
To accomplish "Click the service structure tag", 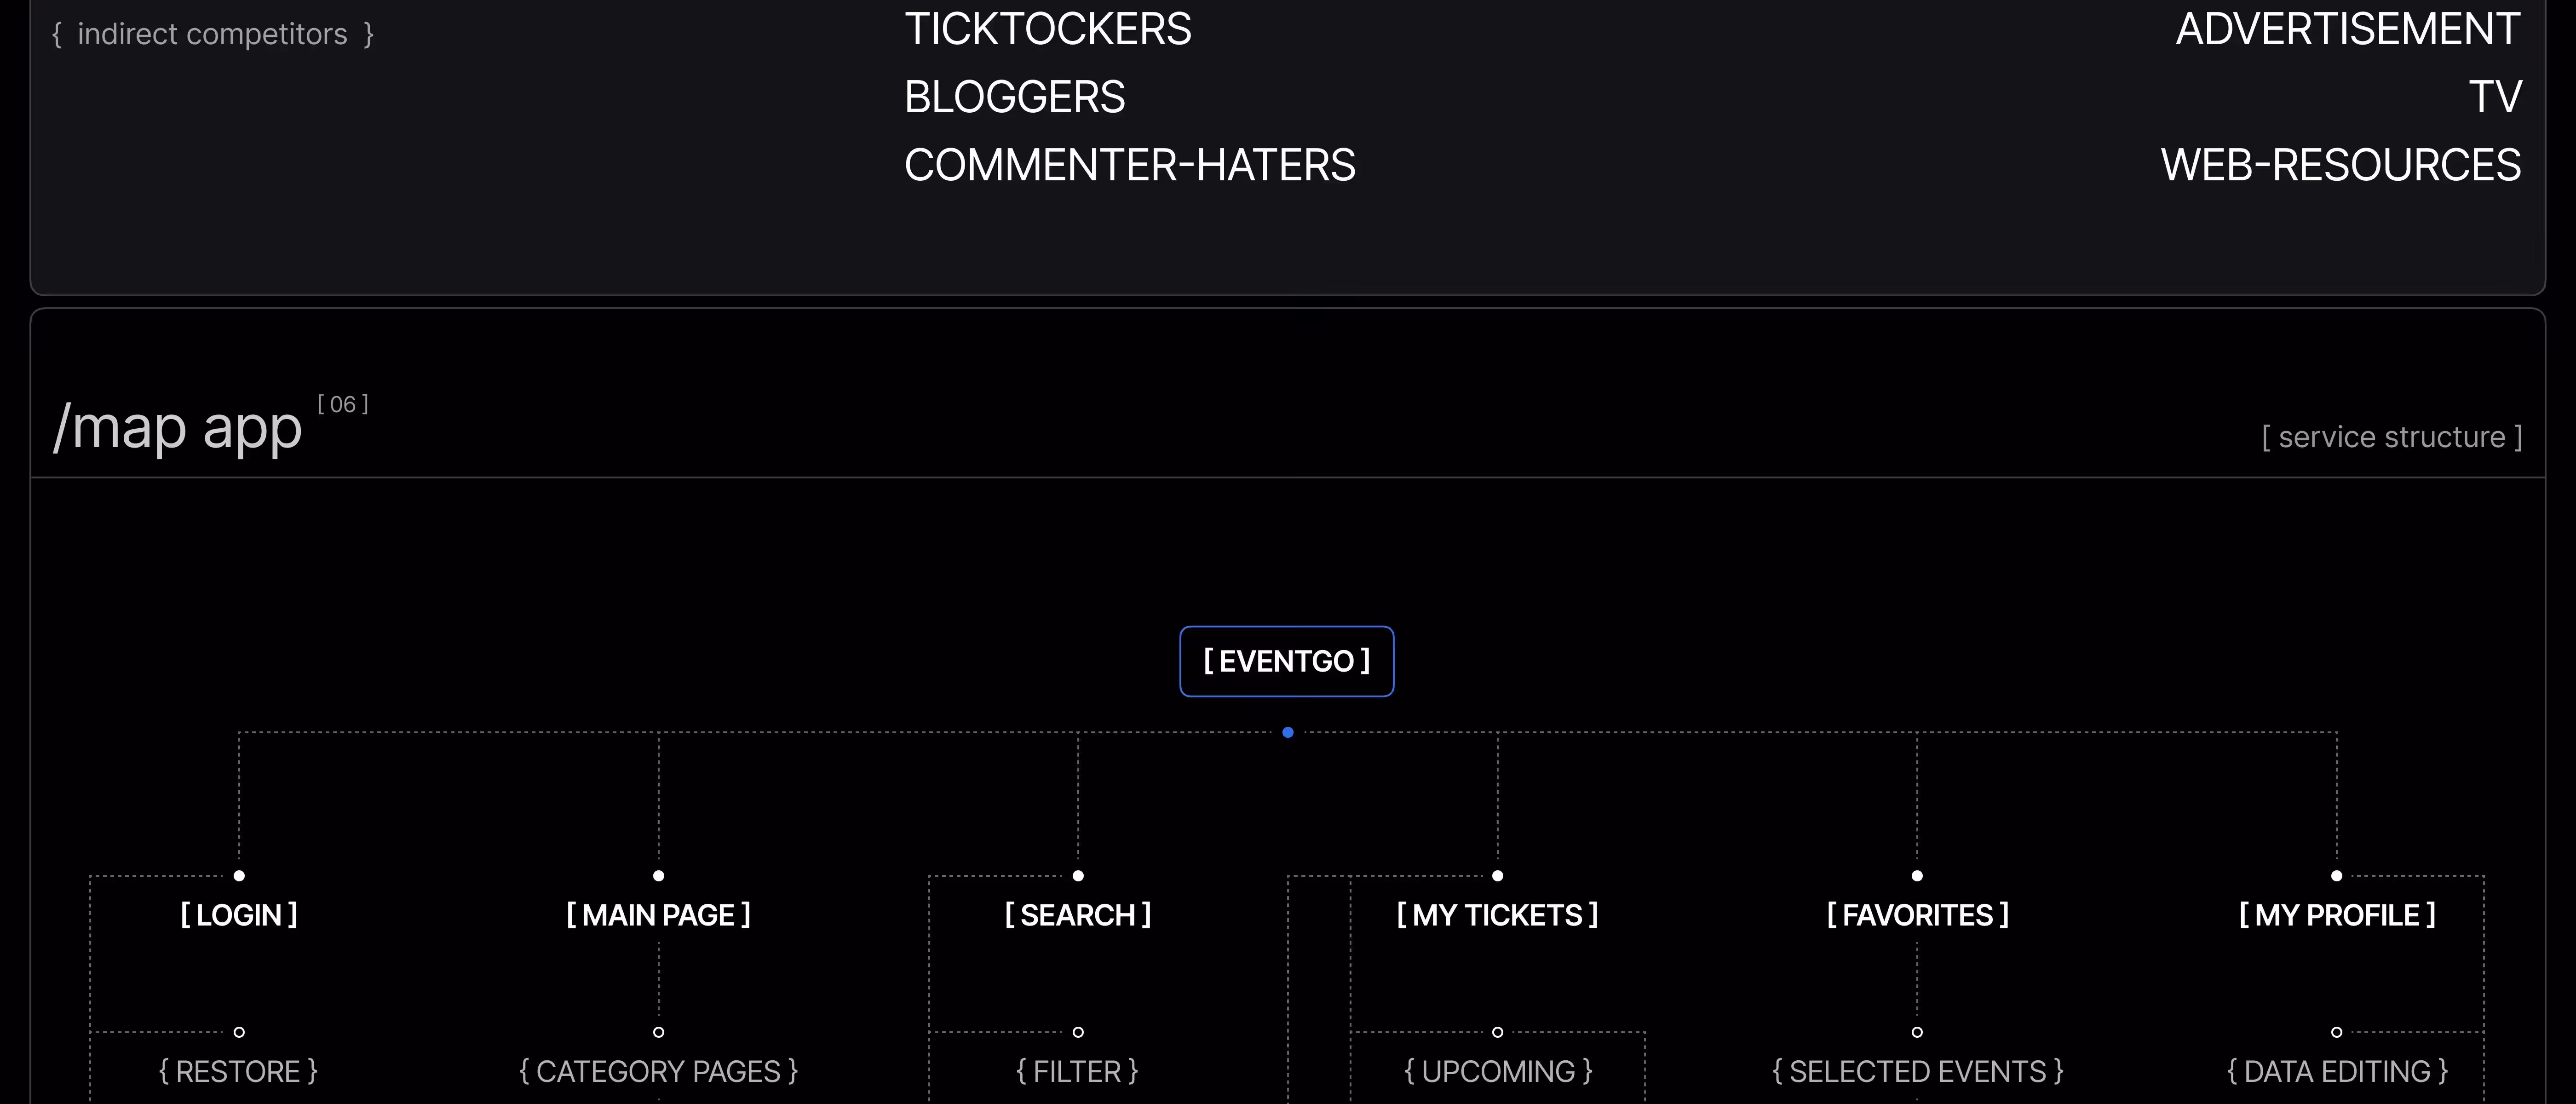I will (x=2391, y=438).
